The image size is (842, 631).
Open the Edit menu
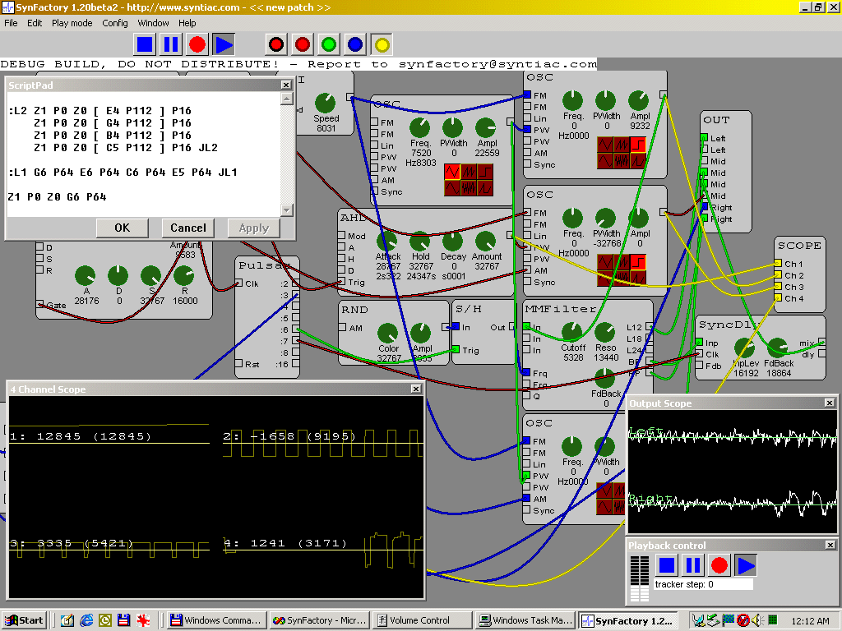pyautogui.click(x=35, y=23)
